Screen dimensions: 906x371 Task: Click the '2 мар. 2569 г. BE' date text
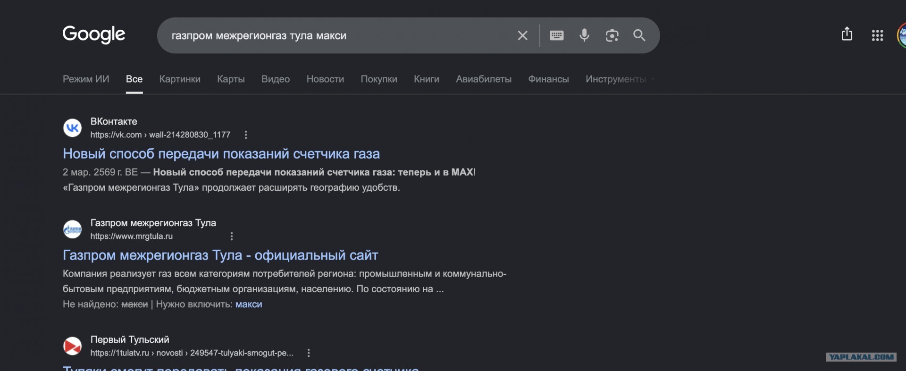tap(100, 172)
